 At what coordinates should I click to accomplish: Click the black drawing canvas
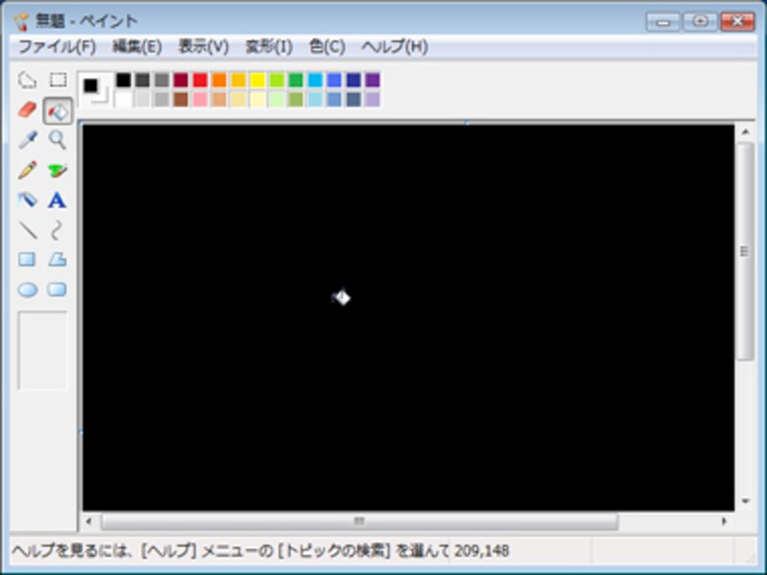coord(408,317)
